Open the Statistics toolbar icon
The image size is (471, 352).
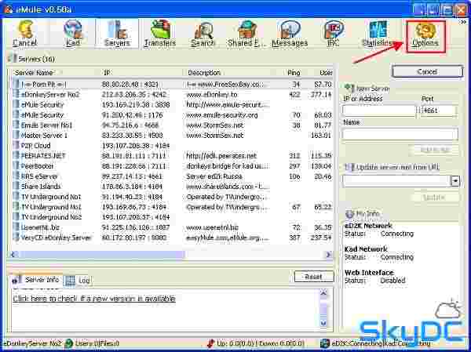pyautogui.click(x=378, y=33)
